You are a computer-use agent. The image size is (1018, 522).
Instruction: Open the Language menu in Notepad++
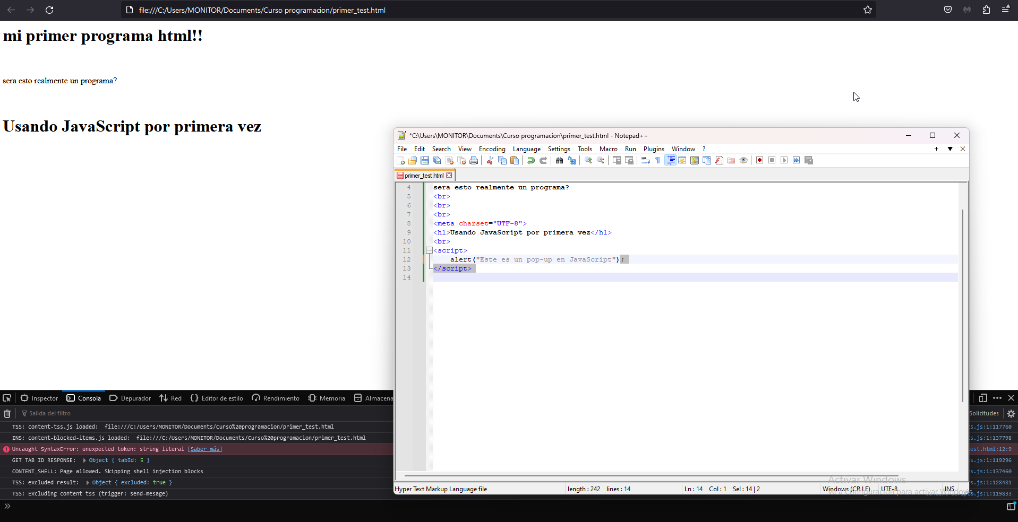point(526,149)
